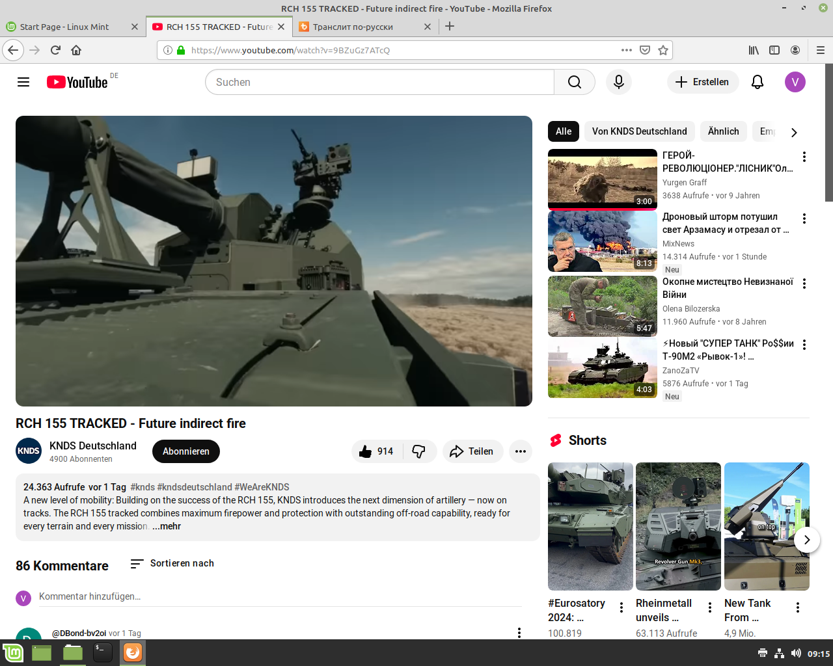Viewport: 833px width, 666px height.
Task: Open Linux Mint start menu
Action: [13, 652]
